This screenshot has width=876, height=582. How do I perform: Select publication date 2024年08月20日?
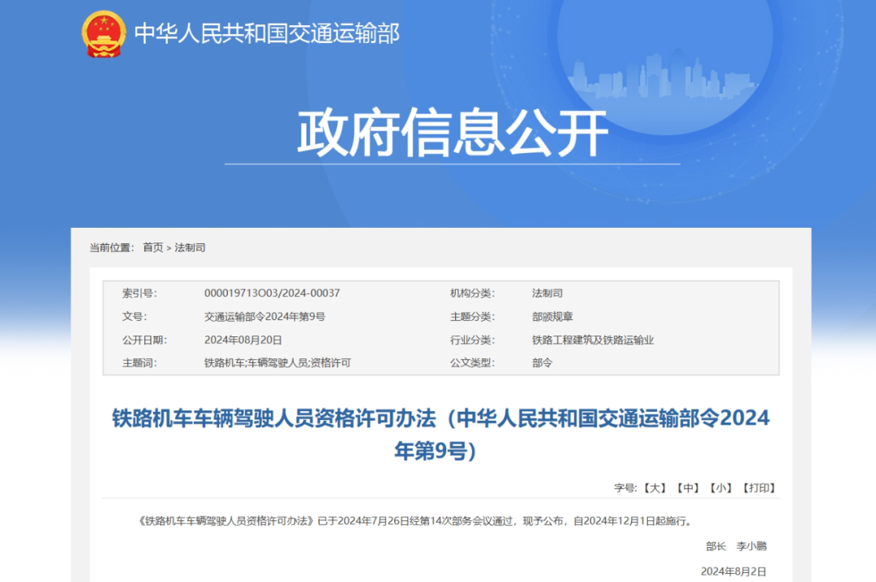pos(243,340)
